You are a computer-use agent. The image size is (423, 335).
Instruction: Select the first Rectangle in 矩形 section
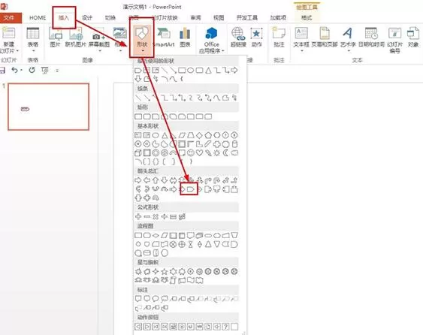coord(138,116)
